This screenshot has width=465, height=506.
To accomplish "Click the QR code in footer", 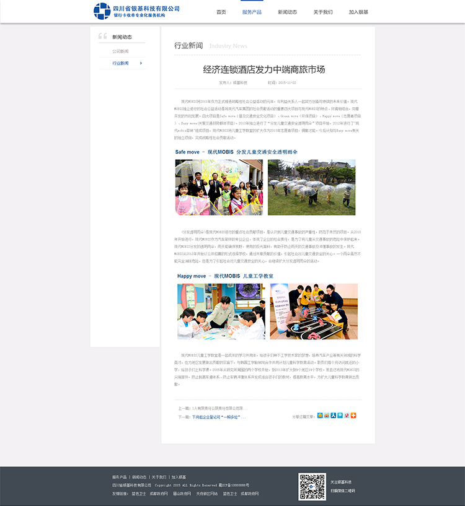I will (312, 486).
